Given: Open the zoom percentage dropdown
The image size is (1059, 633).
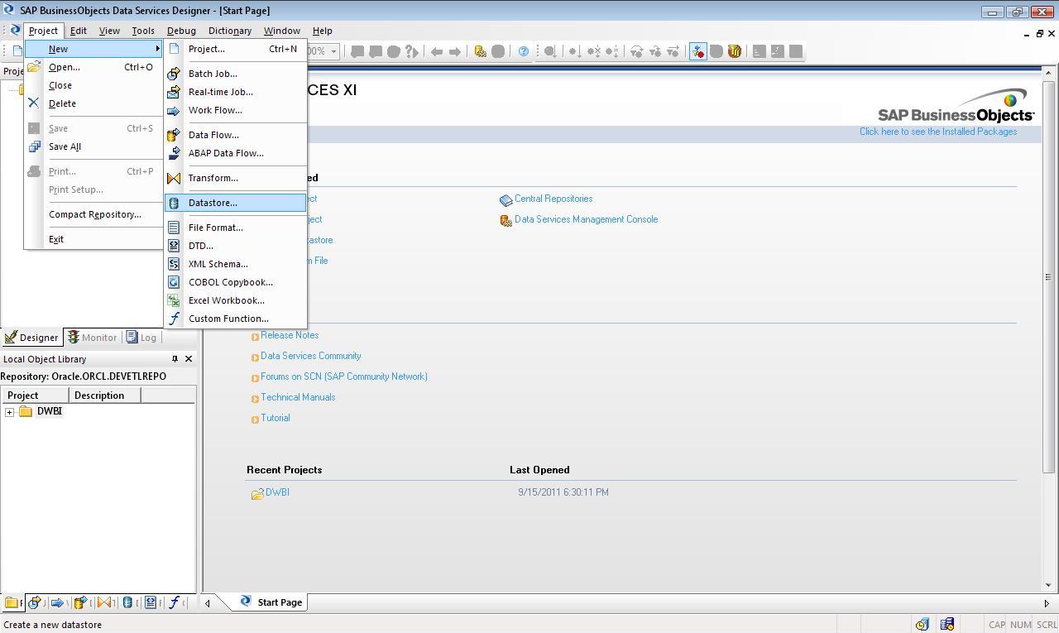Looking at the screenshot, I should (x=333, y=51).
